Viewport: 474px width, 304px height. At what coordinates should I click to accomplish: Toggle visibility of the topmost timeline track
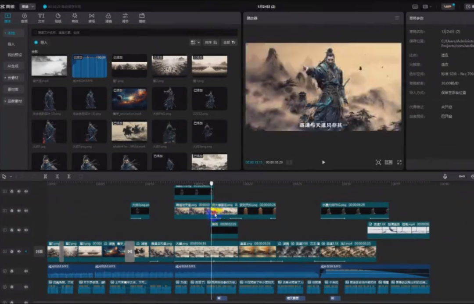[19, 191]
